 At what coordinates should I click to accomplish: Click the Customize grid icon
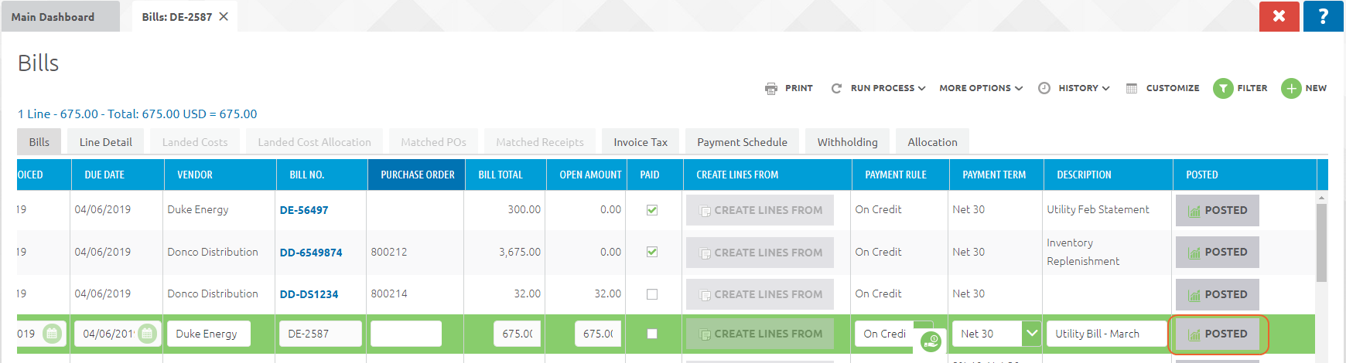point(1132,89)
